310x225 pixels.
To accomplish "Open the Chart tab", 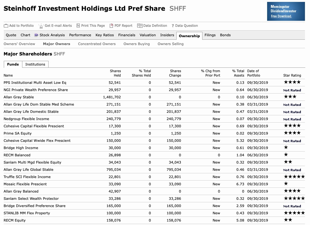I will click(x=25, y=35).
